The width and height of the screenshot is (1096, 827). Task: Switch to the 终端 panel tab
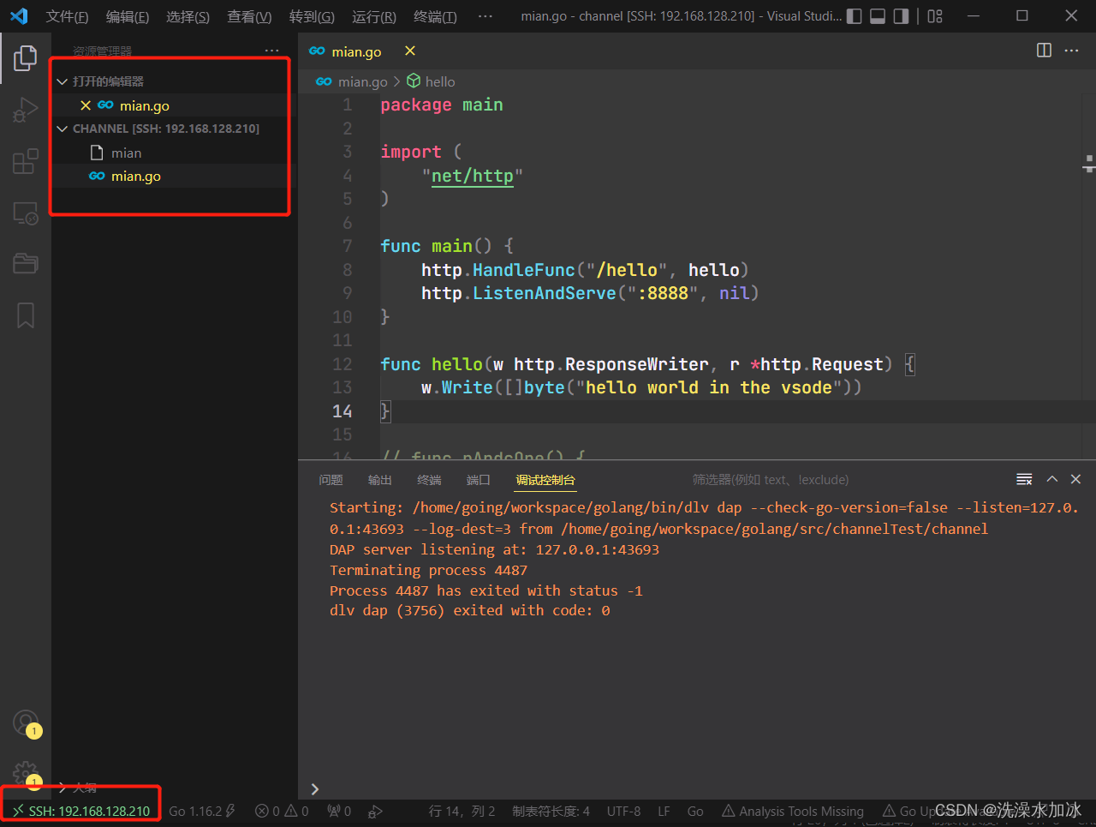[429, 480]
